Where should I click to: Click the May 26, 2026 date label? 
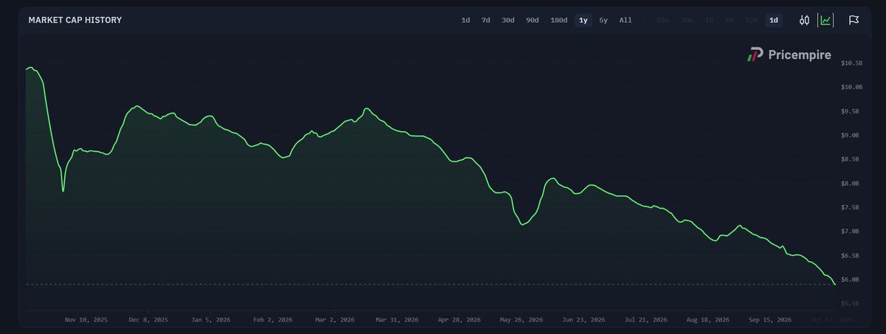(x=521, y=320)
